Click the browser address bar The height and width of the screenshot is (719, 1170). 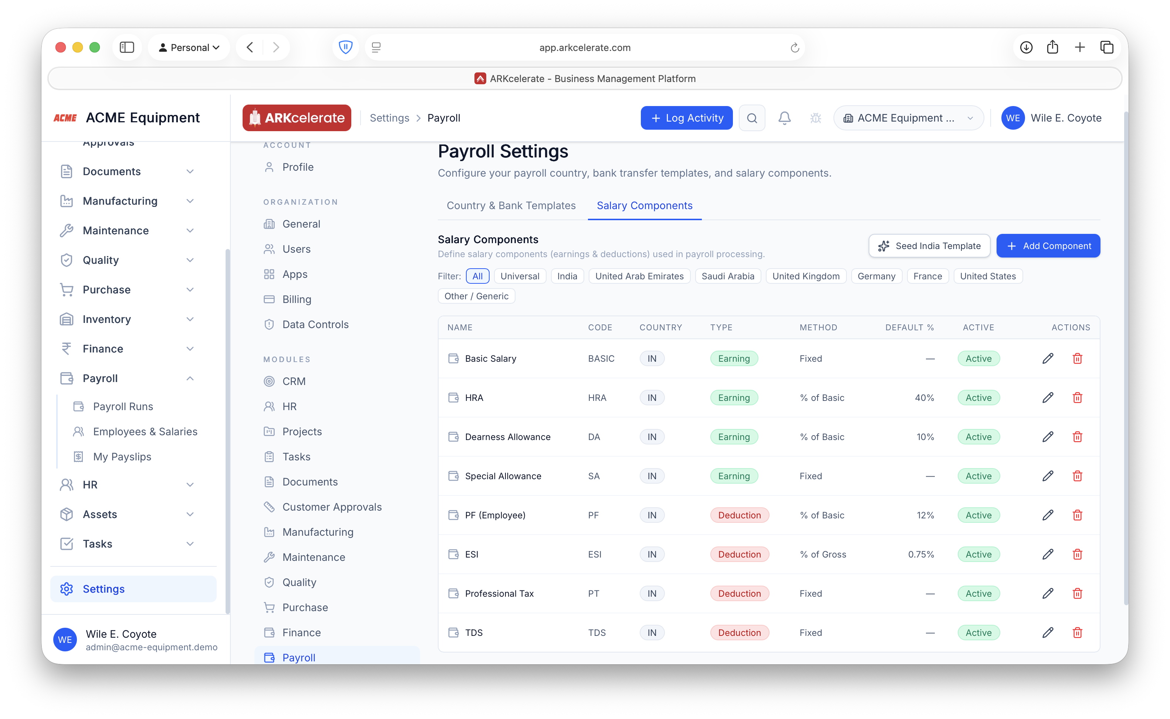[x=585, y=48]
